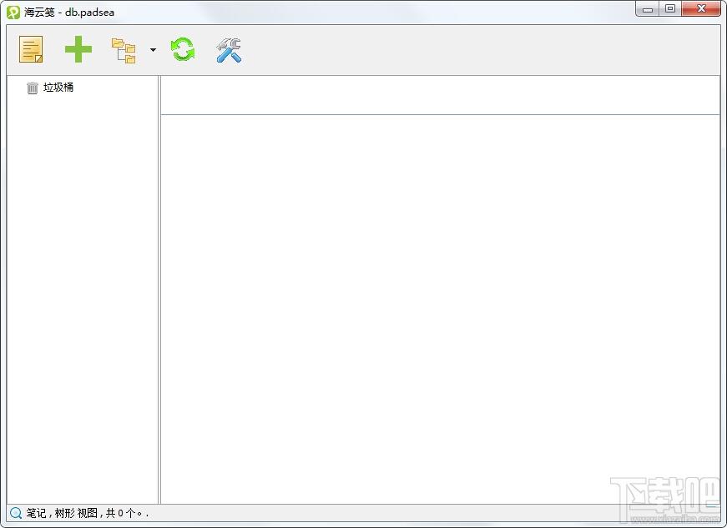Click the trash can icon in sidebar
727x528 pixels.
point(32,88)
